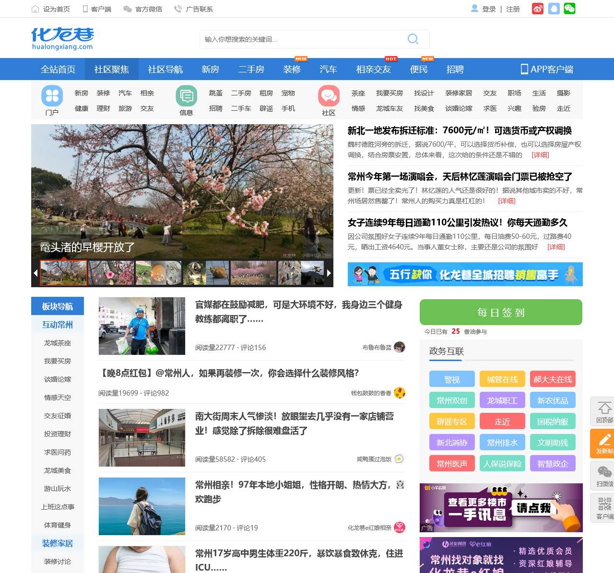
Task: Open the 新房 nav tab
Action: coord(210,69)
